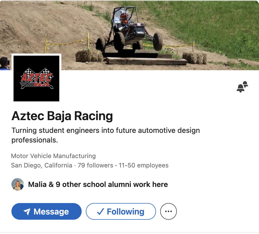Click the notification bell icon
The height and width of the screenshot is (234, 259).
(242, 87)
